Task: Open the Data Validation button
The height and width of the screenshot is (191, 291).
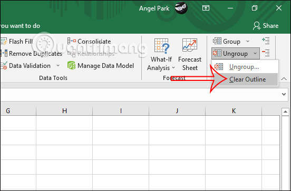Action: coord(26,66)
